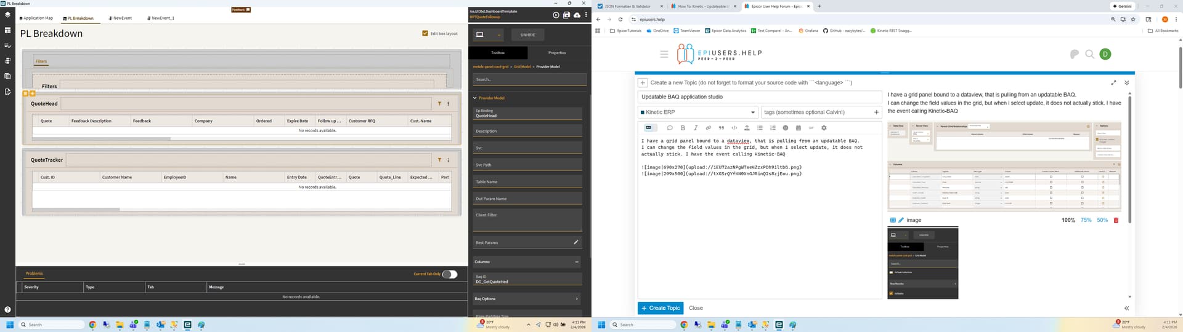Click the UNHIDE button
Viewport: 1183px width, 332px height.
pyautogui.click(x=527, y=35)
